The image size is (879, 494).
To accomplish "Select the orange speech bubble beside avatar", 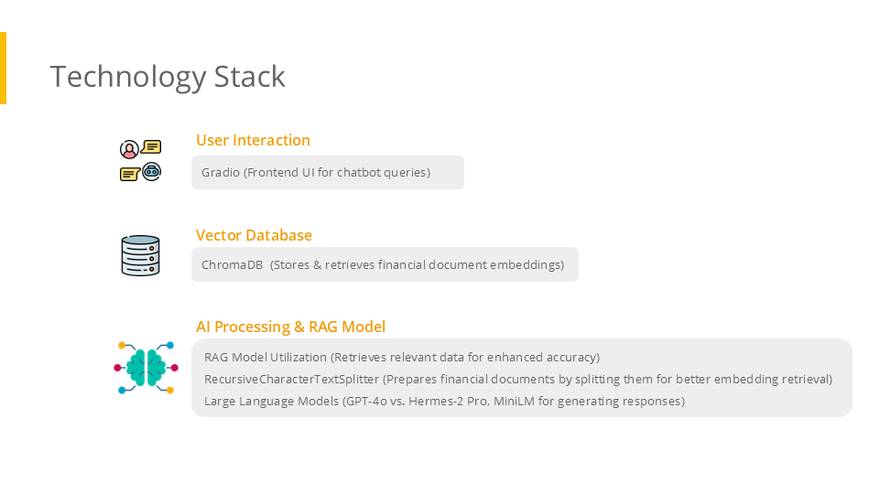I will pyautogui.click(x=152, y=147).
